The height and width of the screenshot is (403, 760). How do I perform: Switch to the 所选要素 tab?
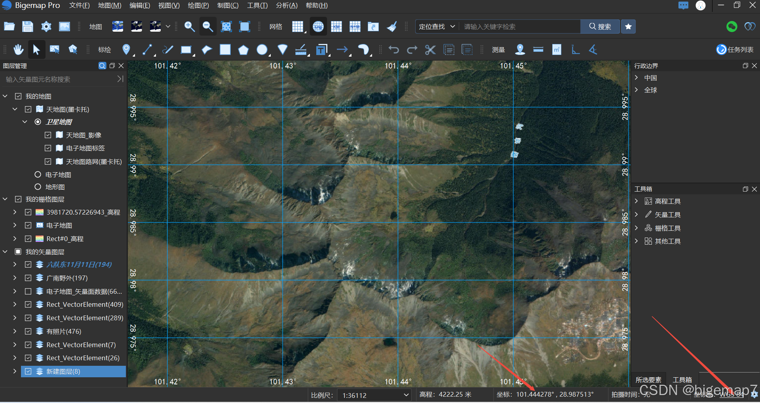pos(648,380)
